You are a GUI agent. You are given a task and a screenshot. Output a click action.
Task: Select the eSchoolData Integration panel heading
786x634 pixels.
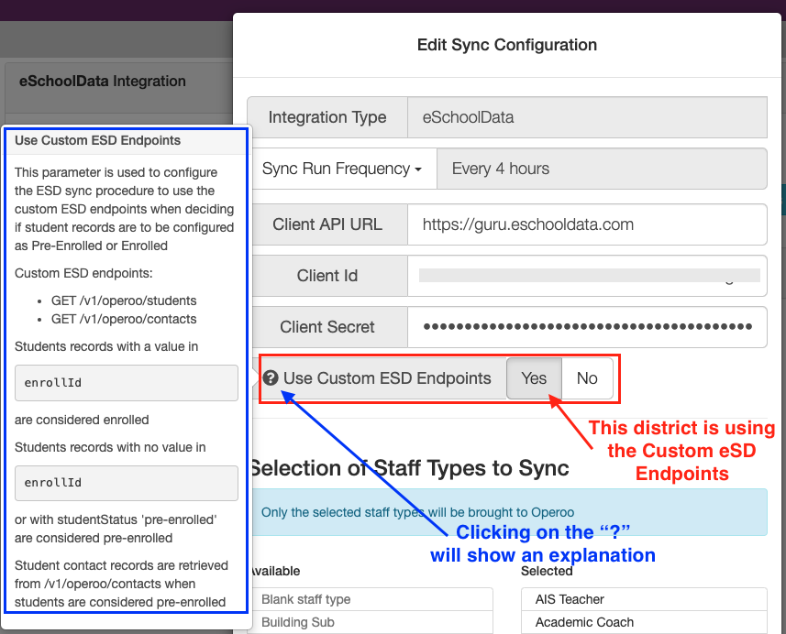tap(102, 82)
